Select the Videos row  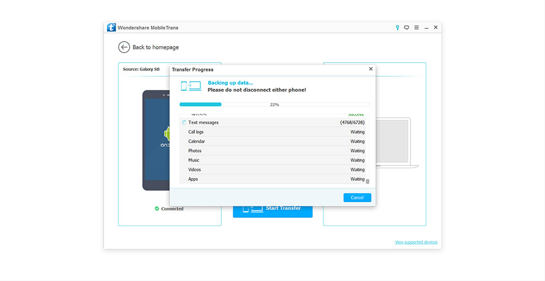pos(272,169)
